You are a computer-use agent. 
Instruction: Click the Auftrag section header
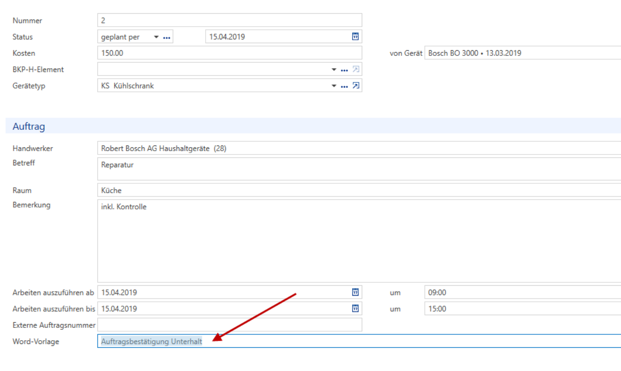(313, 127)
